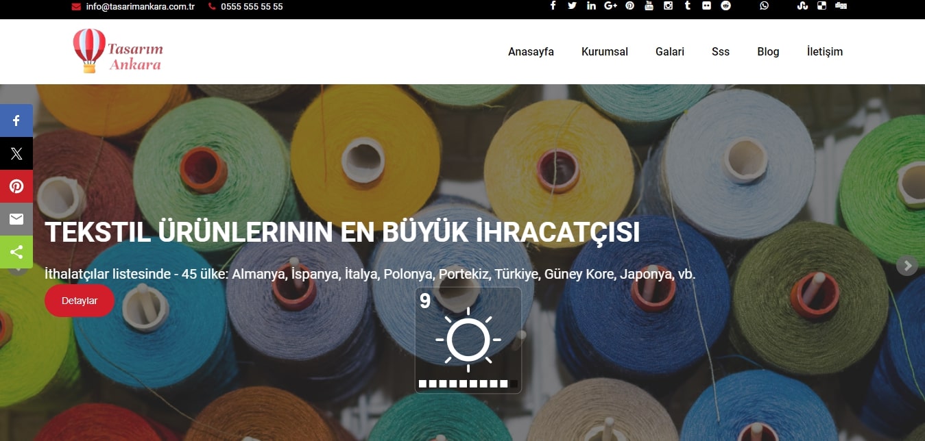Image resolution: width=925 pixels, height=441 pixels.
Task: Click the brightness level bar in the overlay
Action: (x=468, y=383)
